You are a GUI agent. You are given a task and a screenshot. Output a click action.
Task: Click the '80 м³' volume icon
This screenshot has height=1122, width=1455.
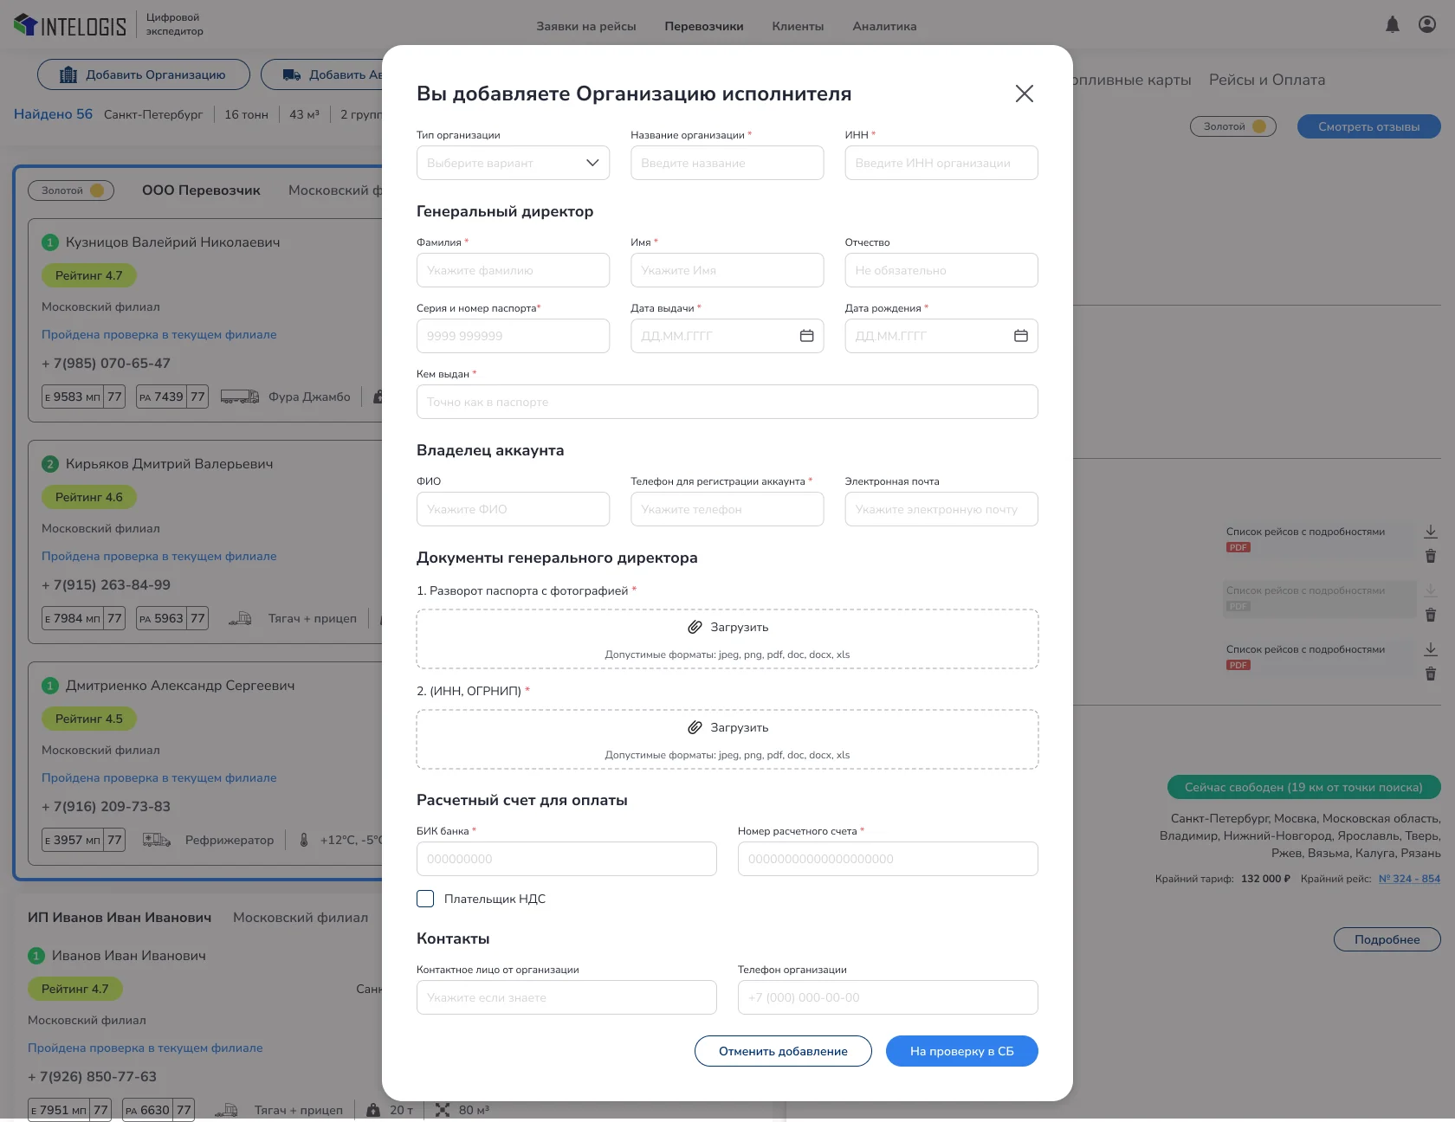pos(443,1110)
